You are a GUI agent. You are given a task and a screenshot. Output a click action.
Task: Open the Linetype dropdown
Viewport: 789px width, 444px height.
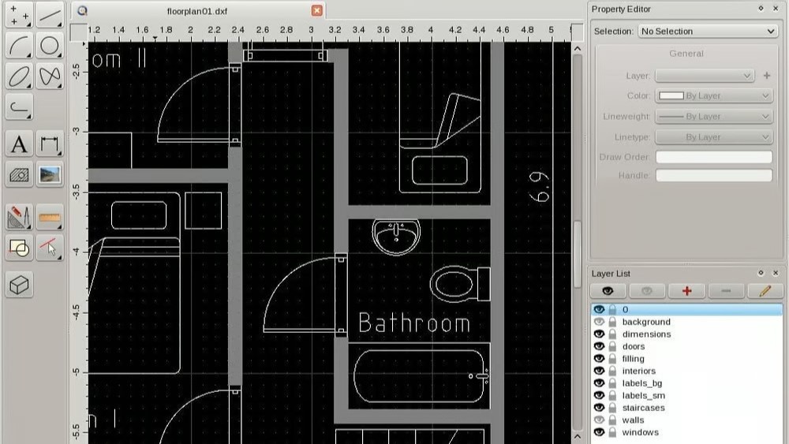713,137
